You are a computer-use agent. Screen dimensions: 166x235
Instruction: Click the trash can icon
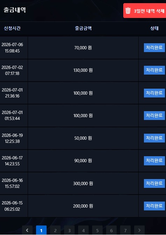point(128,11)
